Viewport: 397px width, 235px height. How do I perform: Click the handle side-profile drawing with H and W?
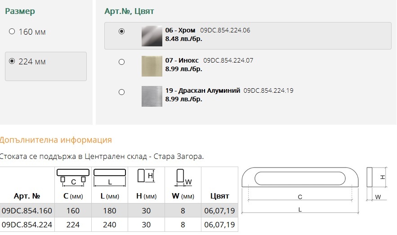click(x=377, y=184)
